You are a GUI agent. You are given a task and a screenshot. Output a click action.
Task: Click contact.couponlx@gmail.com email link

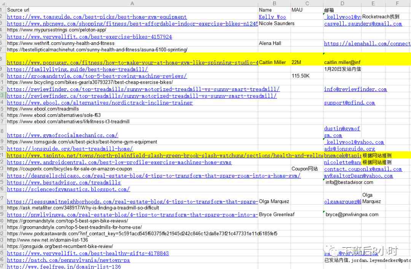tap(363, 169)
